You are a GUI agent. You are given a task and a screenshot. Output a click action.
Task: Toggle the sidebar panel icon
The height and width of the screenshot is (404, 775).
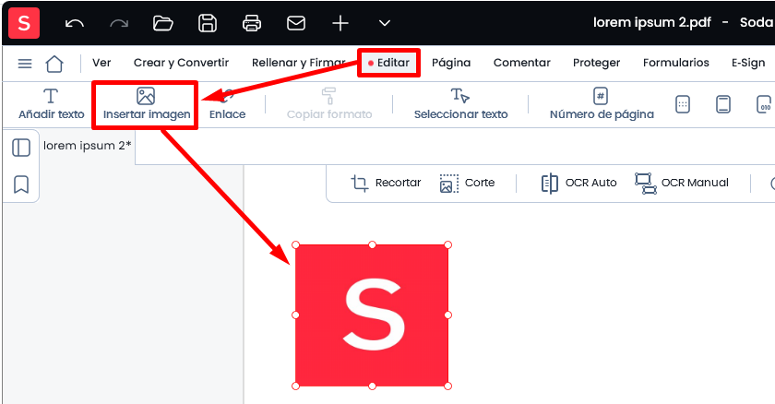(21, 148)
